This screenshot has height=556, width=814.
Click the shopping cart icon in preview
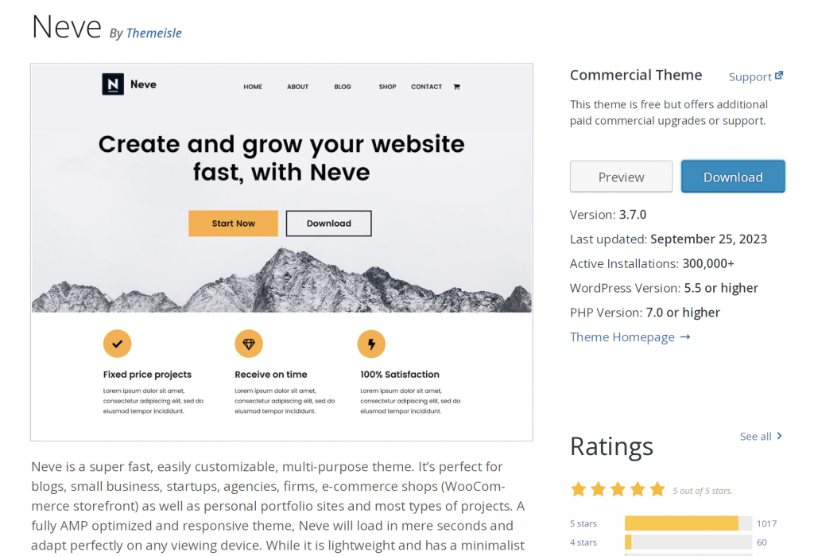[x=456, y=87]
